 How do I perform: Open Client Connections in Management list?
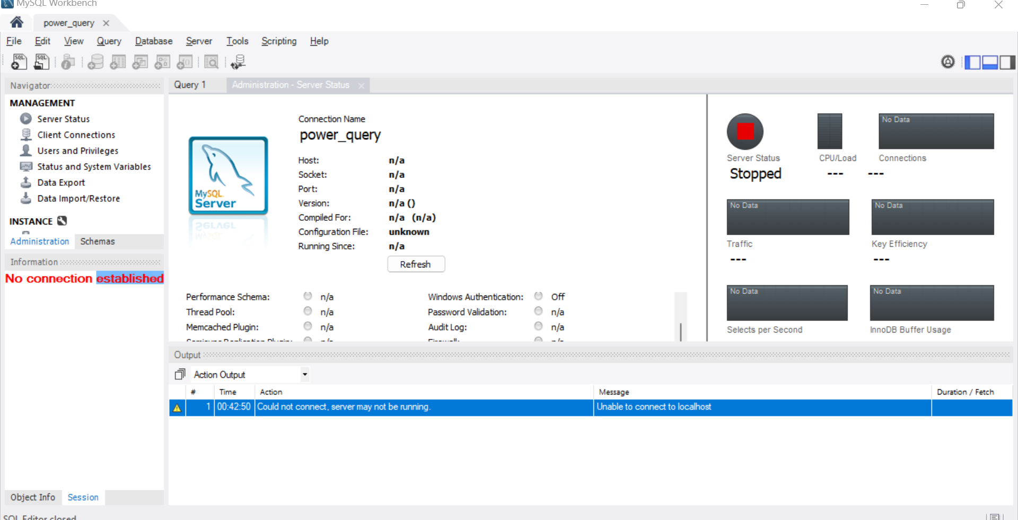click(x=76, y=135)
